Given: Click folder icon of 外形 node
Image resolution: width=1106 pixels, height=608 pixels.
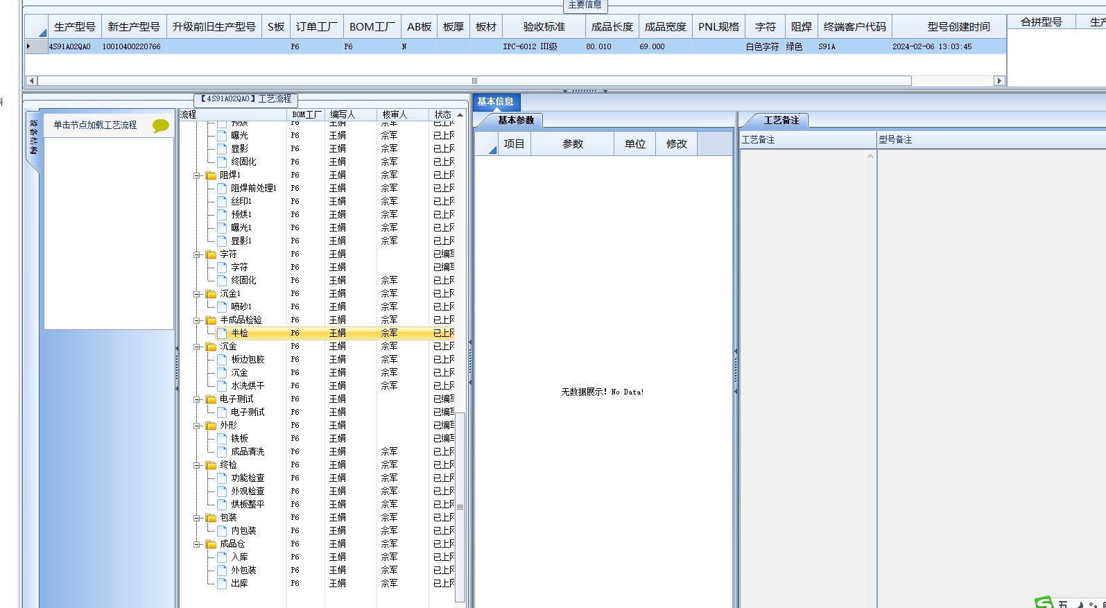Looking at the screenshot, I should click(211, 426).
